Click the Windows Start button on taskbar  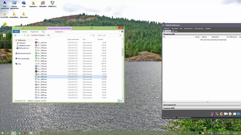pyautogui.click(x=2, y=133)
